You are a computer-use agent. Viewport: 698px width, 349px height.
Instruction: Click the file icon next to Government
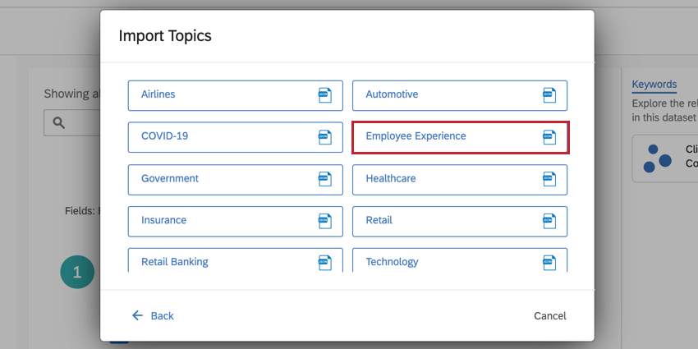pos(324,179)
